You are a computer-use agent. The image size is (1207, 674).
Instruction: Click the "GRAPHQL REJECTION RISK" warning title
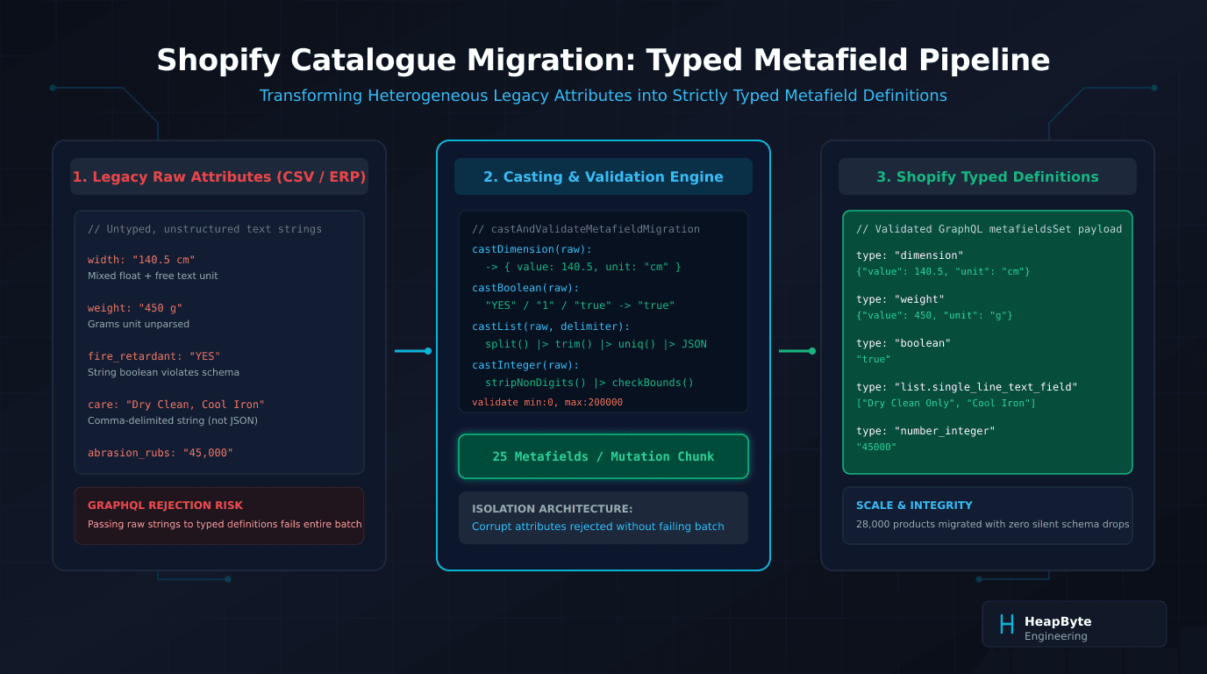click(165, 505)
